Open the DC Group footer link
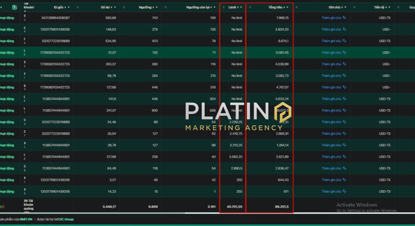Viewport: 415px width, 226px height. pyautogui.click(x=66, y=219)
